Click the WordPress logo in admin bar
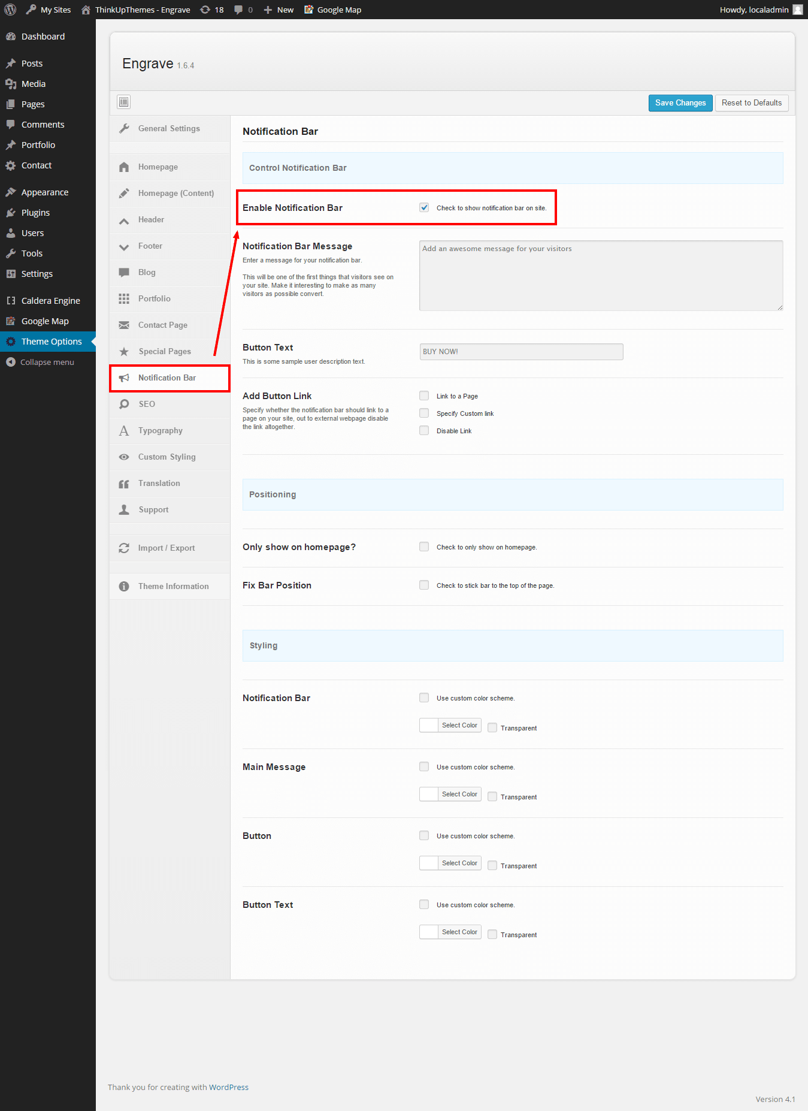Screen dimensions: 808x1111 coord(10,10)
